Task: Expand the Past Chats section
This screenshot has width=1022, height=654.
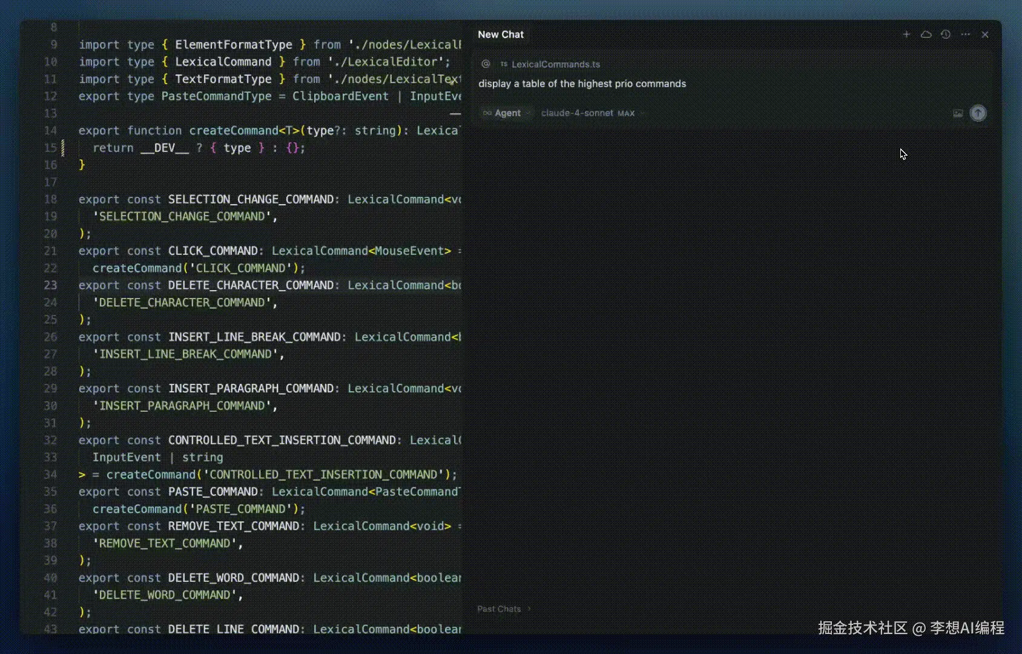Action: [x=504, y=609]
